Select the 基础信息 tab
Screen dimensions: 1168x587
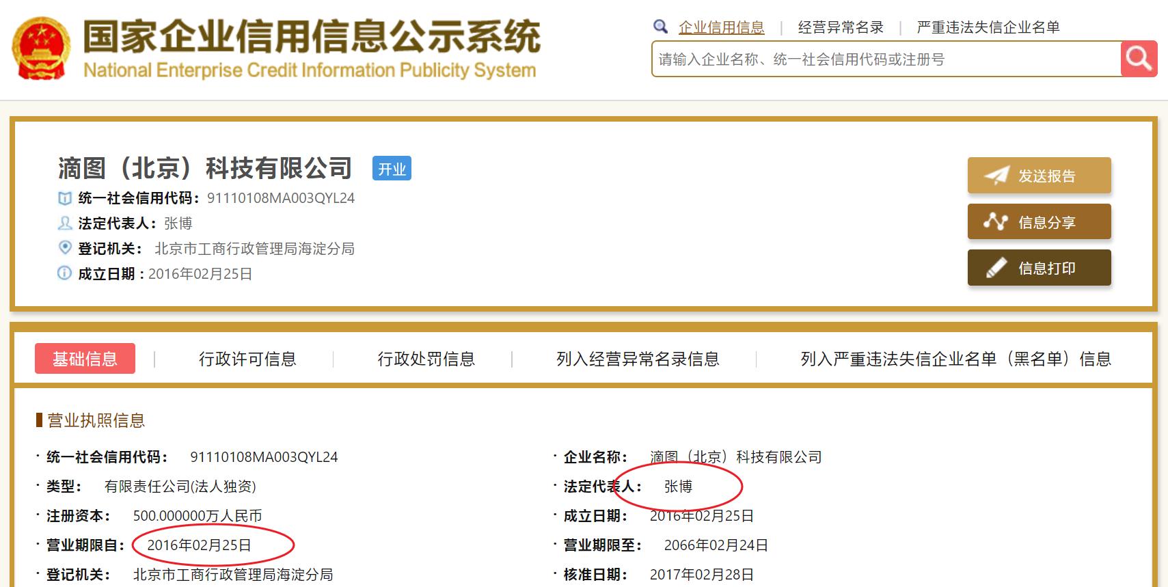point(85,359)
